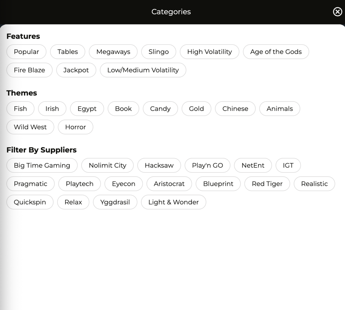Filter games by High Volatility
The image size is (345, 310).
[x=209, y=52]
